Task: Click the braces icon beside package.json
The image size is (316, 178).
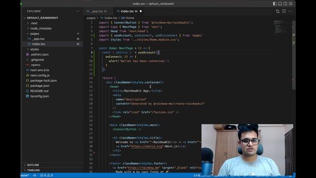Action: pos(28,86)
